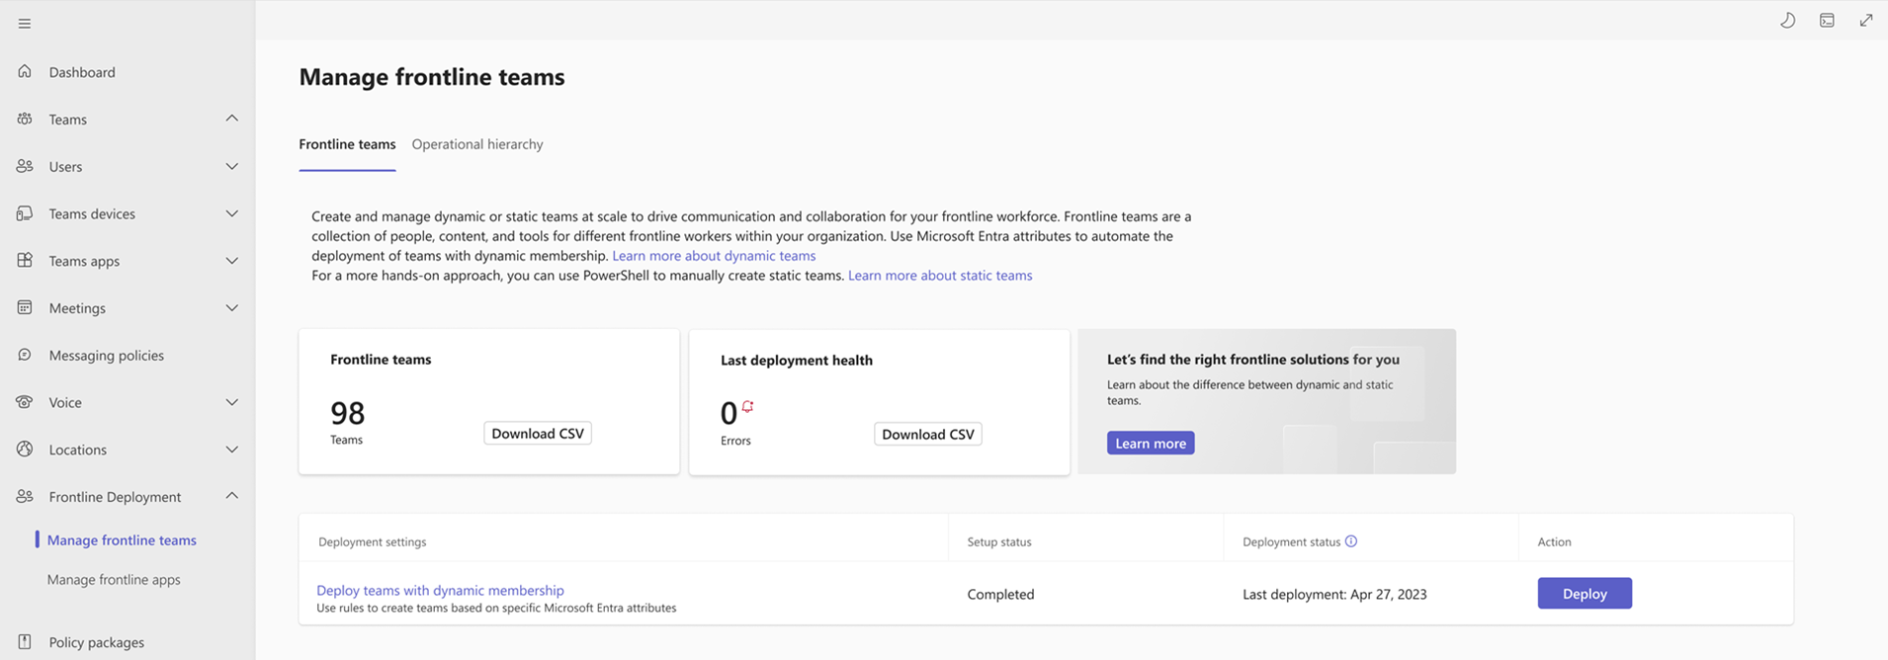
Task: Click the Learn more button on the banner
Action: [x=1151, y=443]
